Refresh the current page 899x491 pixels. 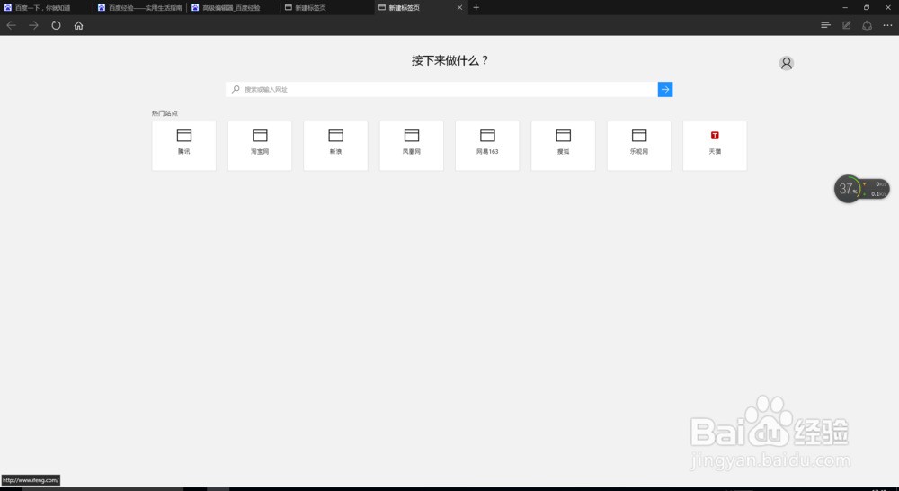pyautogui.click(x=56, y=25)
